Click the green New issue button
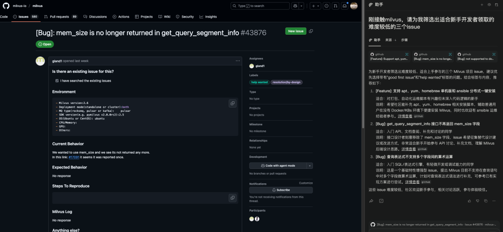The image size is (503, 232). tap(296, 31)
